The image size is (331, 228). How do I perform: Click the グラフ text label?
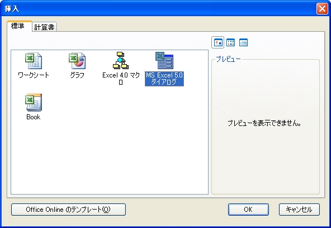(x=77, y=75)
